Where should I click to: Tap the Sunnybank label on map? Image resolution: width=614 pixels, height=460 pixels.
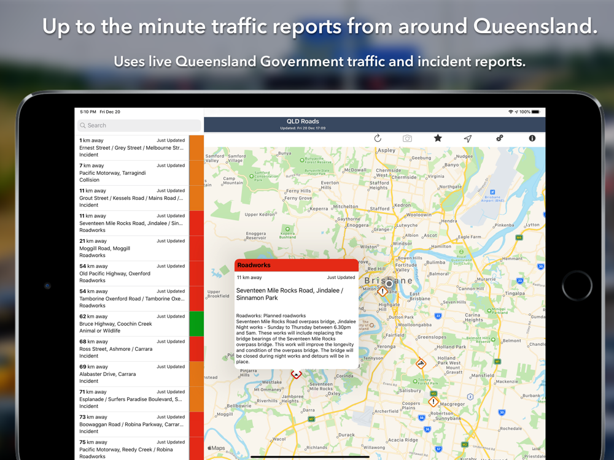tap(448, 418)
